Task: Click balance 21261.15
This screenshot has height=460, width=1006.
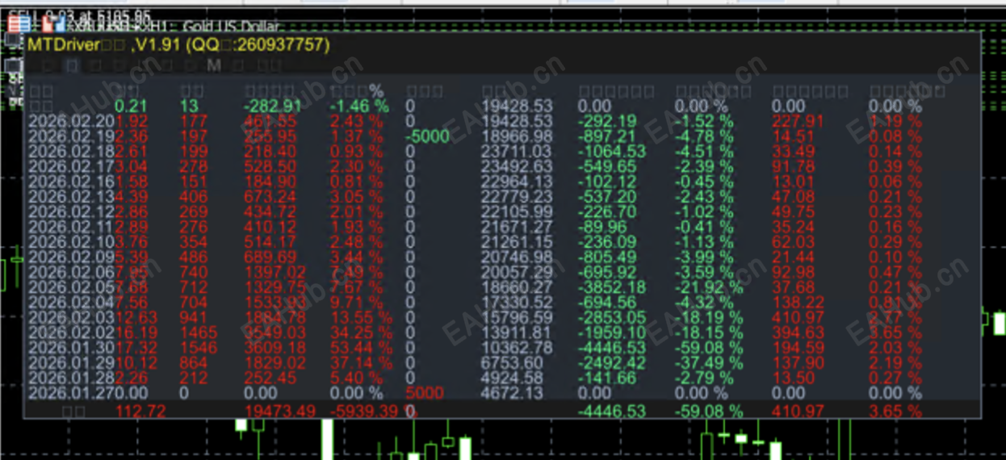Action: [518, 244]
